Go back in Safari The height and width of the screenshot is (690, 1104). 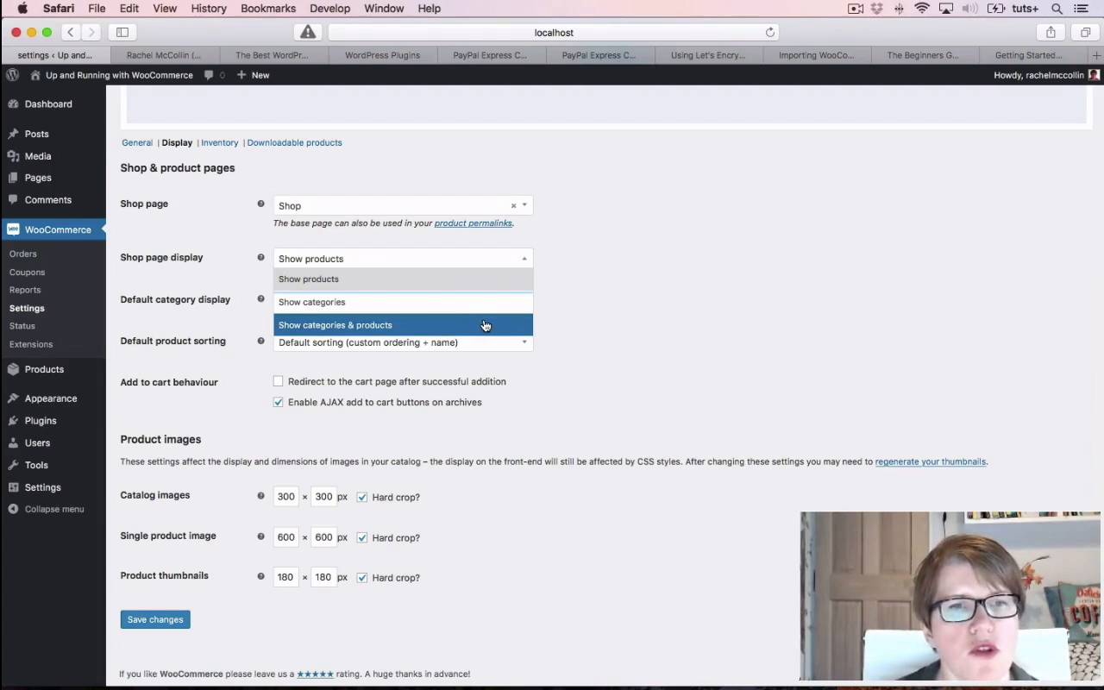[71, 33]
